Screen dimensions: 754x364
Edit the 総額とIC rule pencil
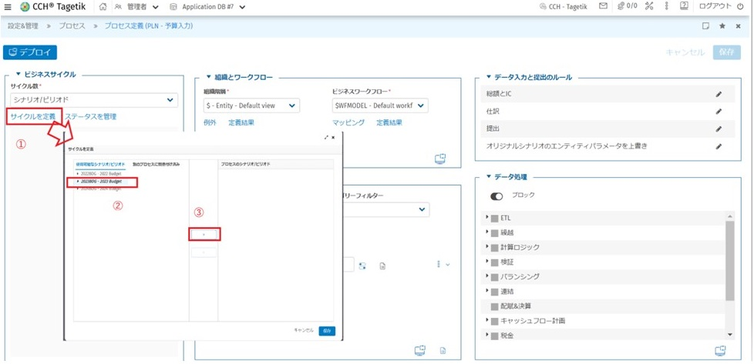pos(719,94)
